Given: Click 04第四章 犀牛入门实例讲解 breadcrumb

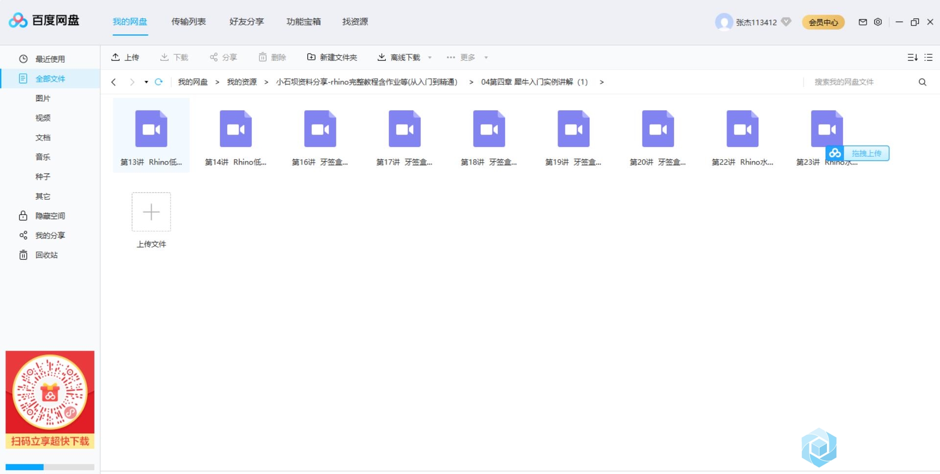Looking at the screenshot, I should 534,82.
